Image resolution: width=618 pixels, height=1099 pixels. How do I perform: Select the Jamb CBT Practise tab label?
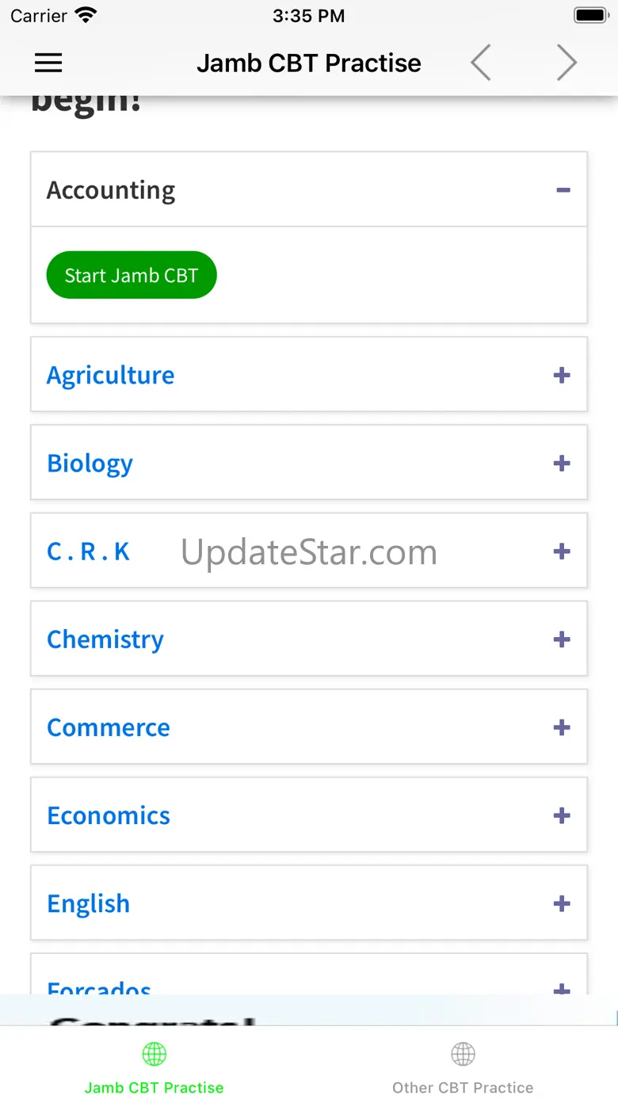point(154,1087)
